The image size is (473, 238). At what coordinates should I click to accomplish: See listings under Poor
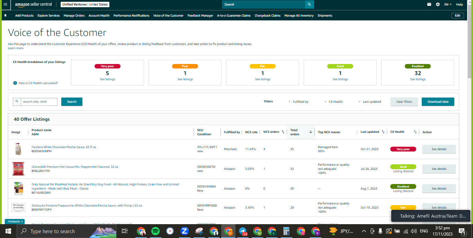pos(185,79)
